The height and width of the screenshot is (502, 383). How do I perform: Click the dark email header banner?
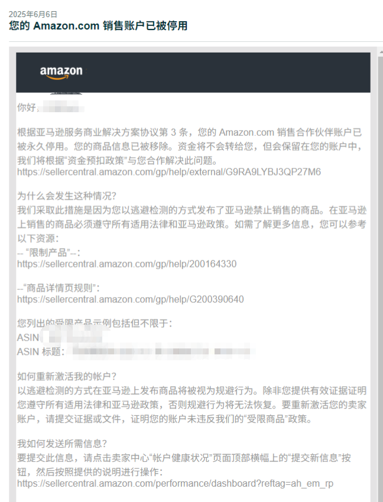tap(193, 73)
